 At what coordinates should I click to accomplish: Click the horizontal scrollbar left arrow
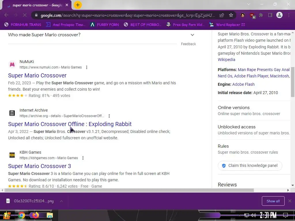tap(2, 190)
